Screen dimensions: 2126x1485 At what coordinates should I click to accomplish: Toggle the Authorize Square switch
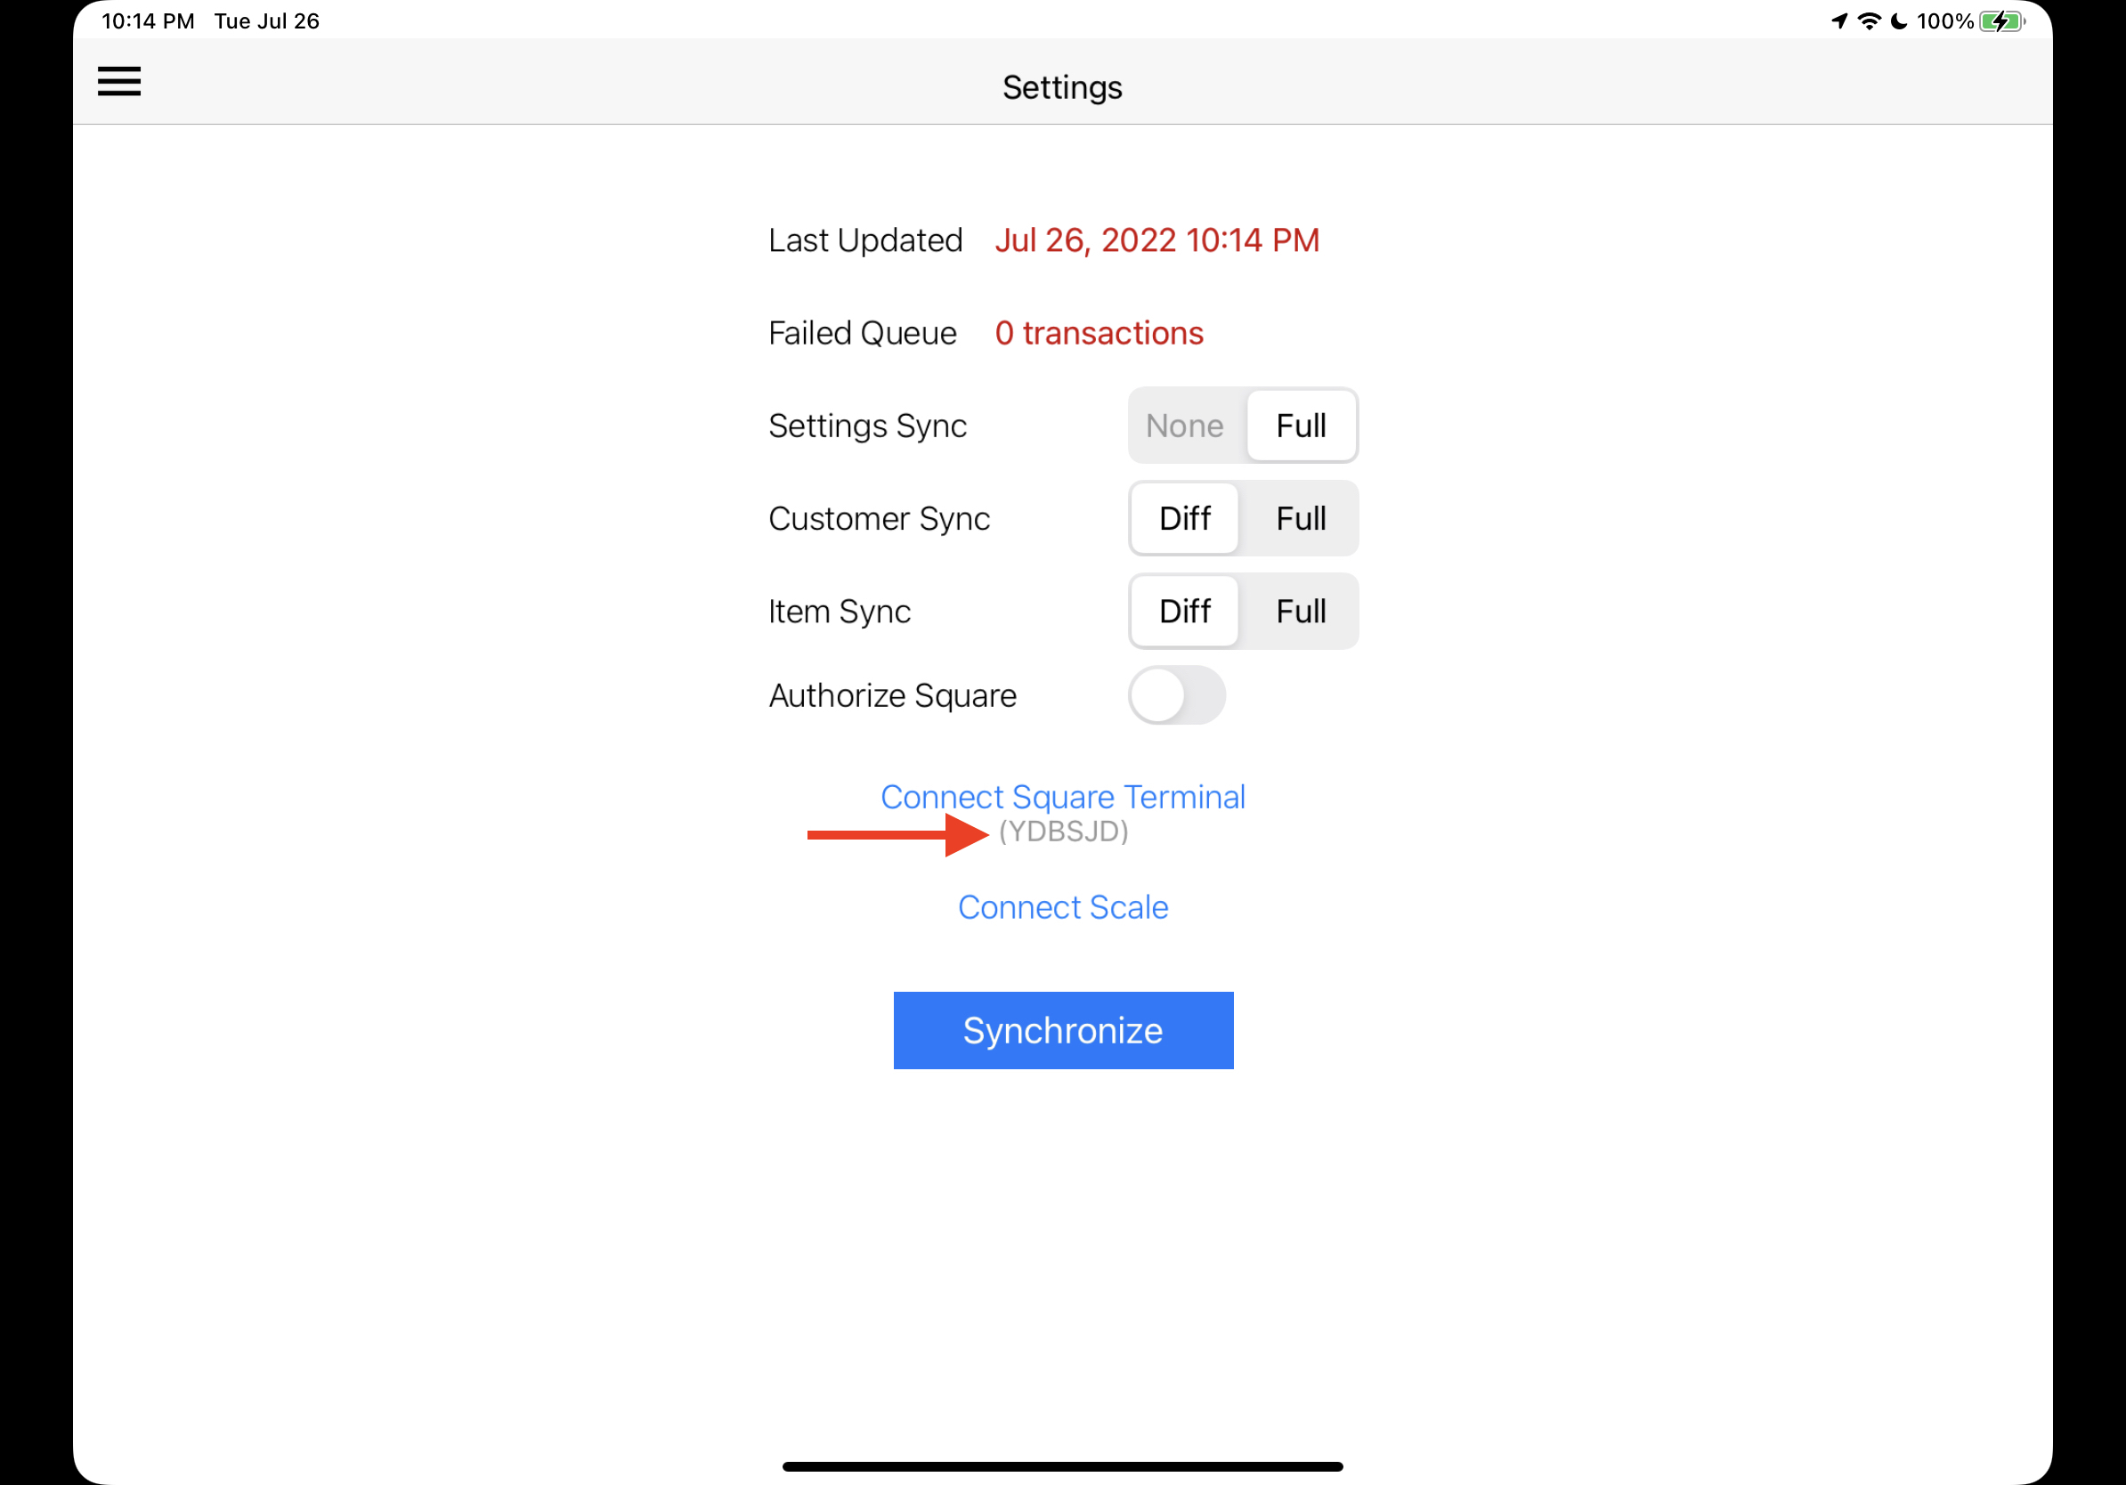[x=1176, y=695]
